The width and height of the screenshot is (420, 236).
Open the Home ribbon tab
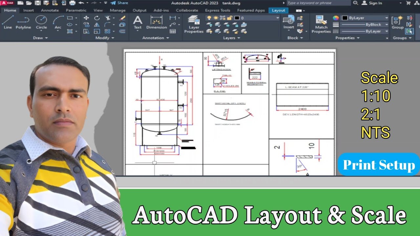pyautogui.click(x=10, y=10)
